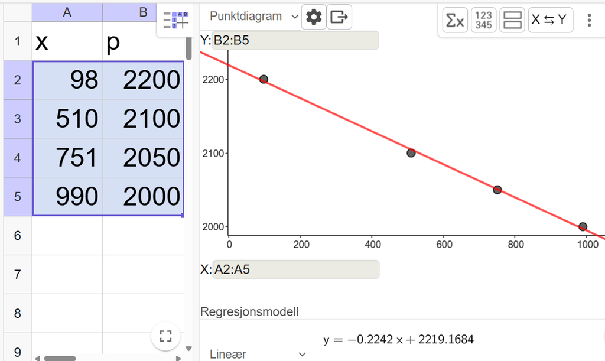Toggle the two-panel layout icon

pos(512,19)
